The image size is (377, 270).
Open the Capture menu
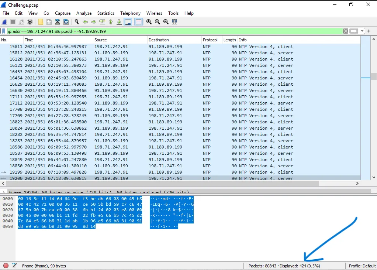pyautogui.click(x=63, y=13)
